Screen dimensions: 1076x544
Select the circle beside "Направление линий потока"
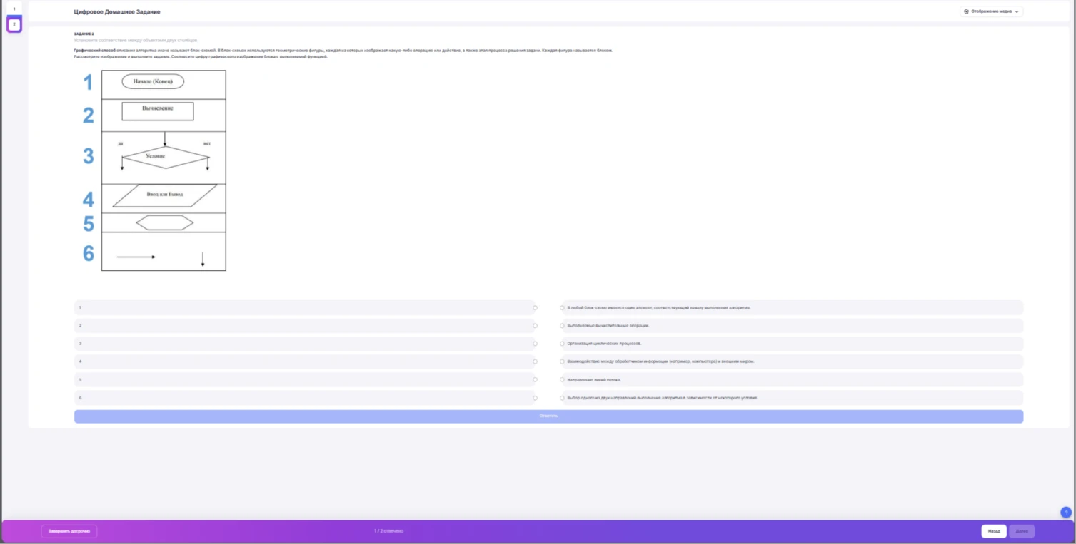click(563, 380)
